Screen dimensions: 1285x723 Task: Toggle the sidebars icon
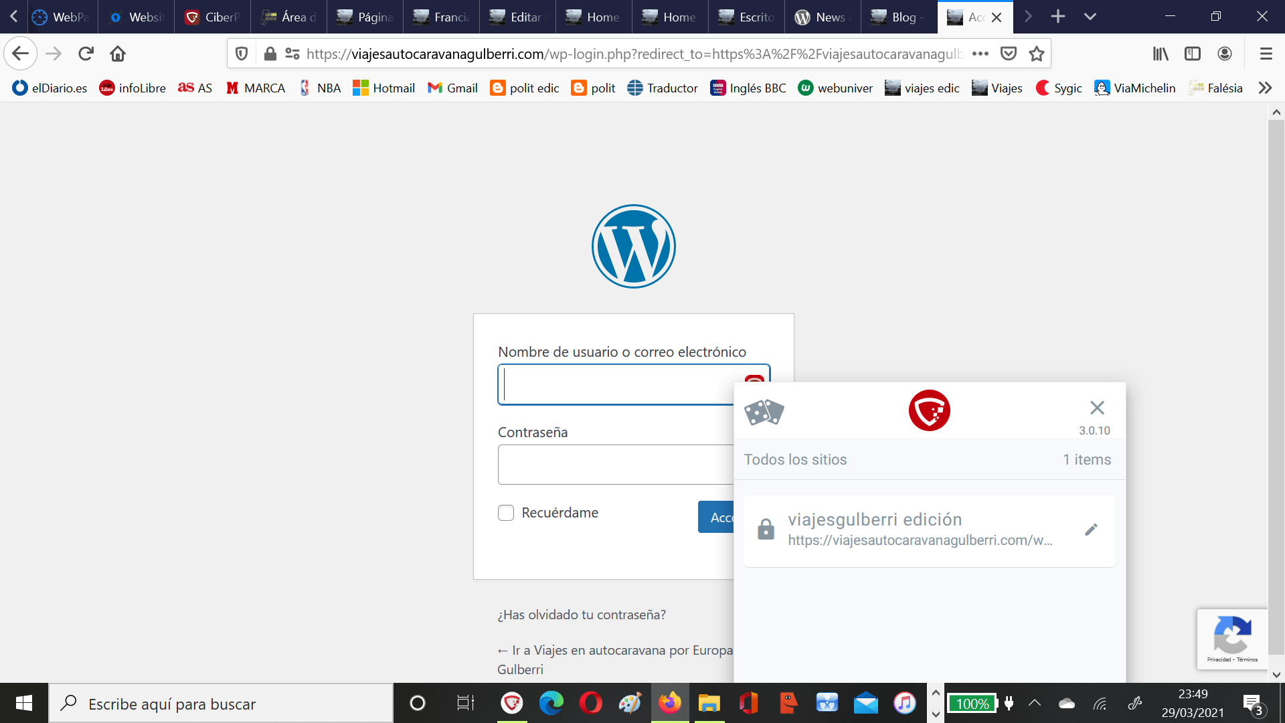[1193, 54]
